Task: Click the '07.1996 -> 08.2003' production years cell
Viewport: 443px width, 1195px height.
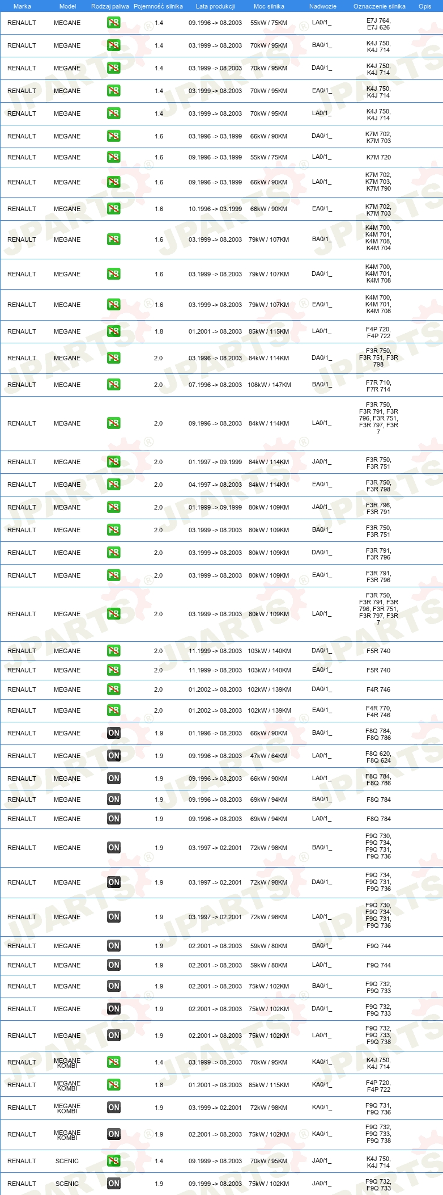Action: pos(215,385)
